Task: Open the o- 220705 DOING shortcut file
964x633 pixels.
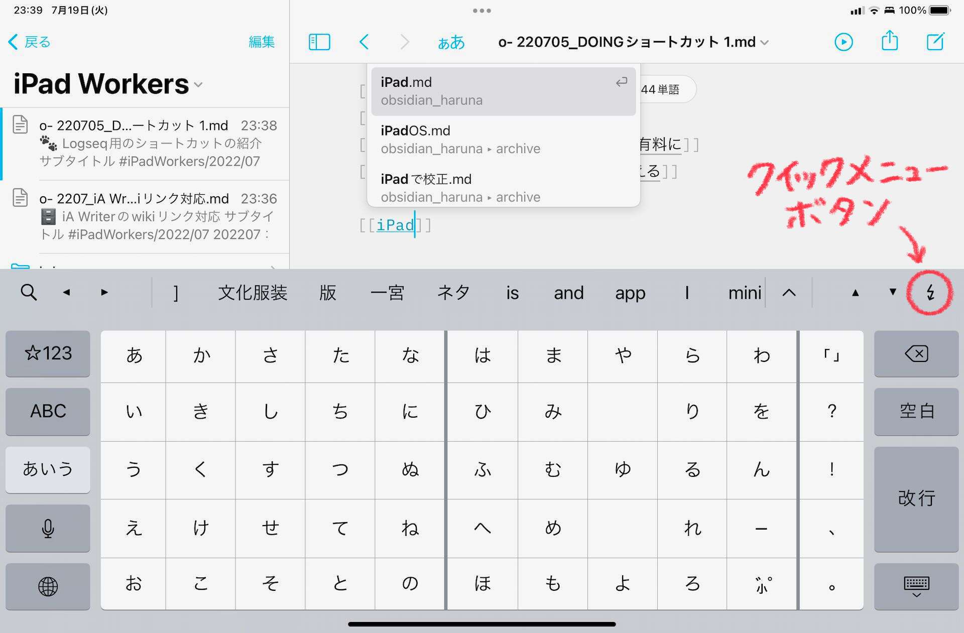Action: coord(146,144)
